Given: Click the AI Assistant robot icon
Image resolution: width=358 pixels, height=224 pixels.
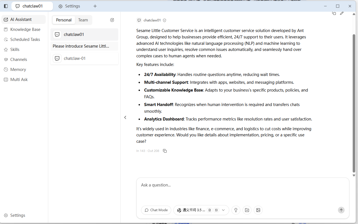Looking at the screenshot, I should point(6,19).
